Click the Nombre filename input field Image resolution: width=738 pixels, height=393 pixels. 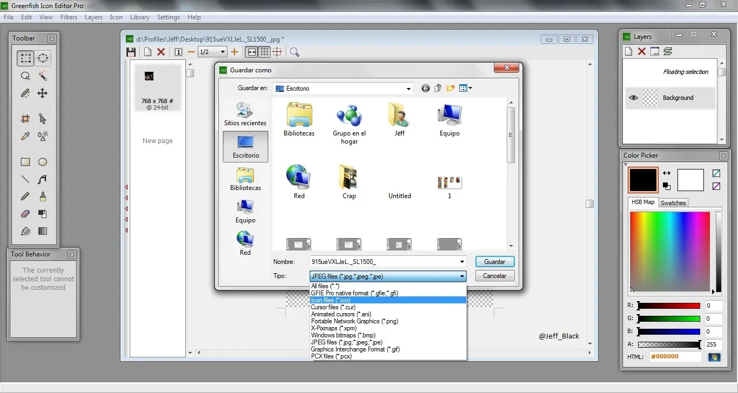pyautogui.click(x=384, y=262)
